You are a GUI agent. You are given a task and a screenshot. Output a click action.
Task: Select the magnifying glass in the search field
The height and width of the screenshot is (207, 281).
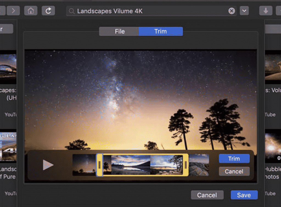72,11
